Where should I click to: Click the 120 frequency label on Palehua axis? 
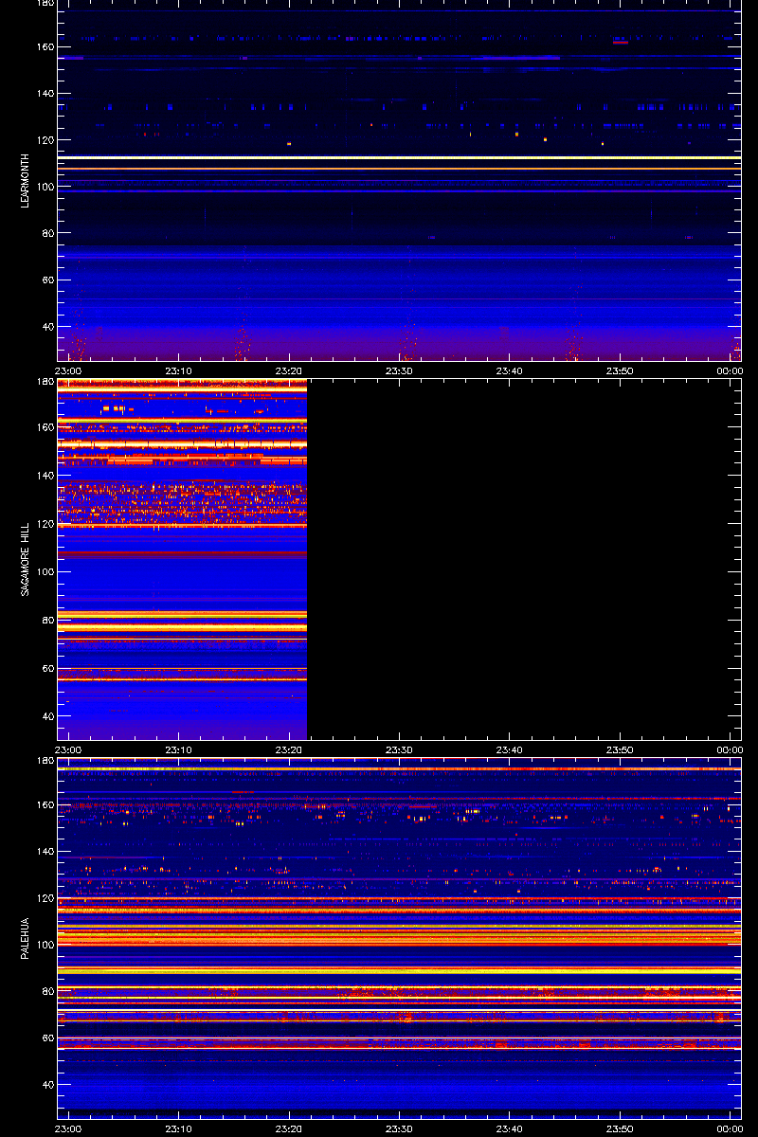pos(45,898)
